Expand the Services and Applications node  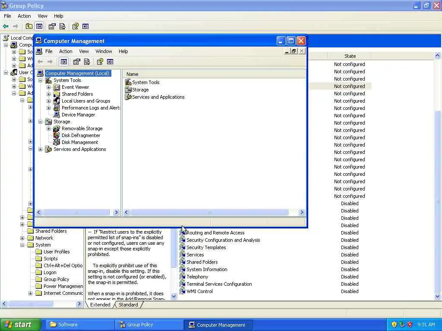(40, 149)
